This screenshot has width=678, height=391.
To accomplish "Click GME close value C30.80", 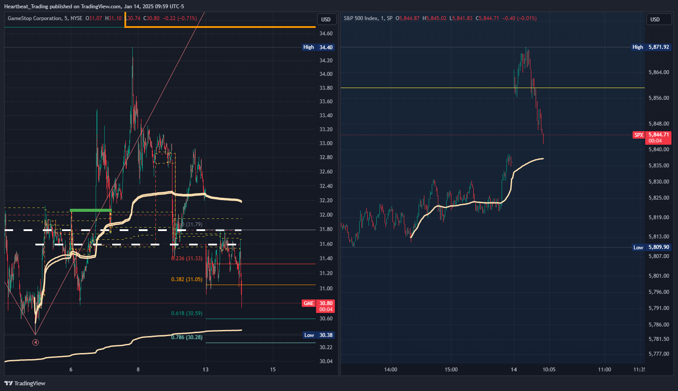I will (x=151, y=18).
